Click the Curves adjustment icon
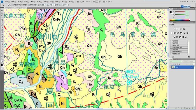The height and width of the screenshot is (110, 196). 181,29
